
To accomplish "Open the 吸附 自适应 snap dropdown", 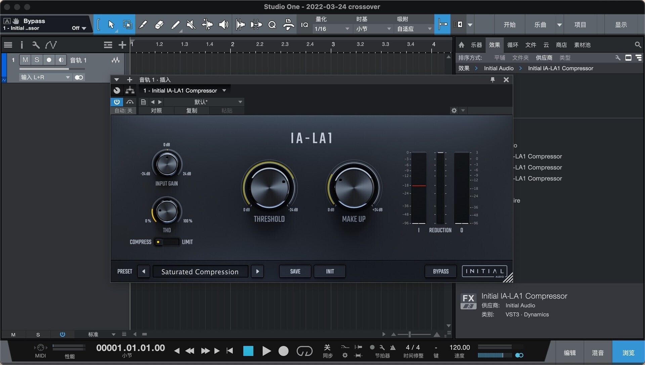I will pyautogui.click(x=414, y=29).
